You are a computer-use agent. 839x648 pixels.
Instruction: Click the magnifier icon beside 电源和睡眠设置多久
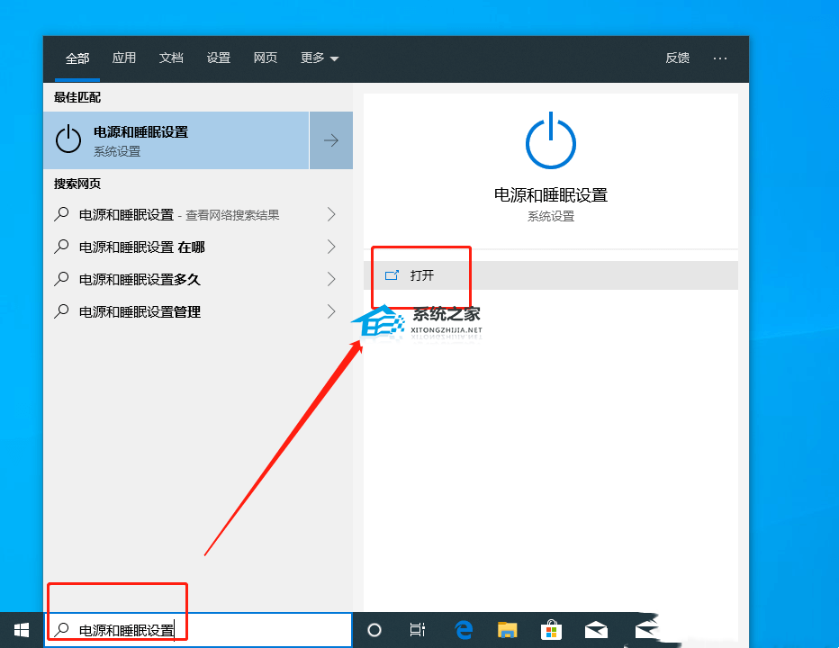tap(61, 278)
